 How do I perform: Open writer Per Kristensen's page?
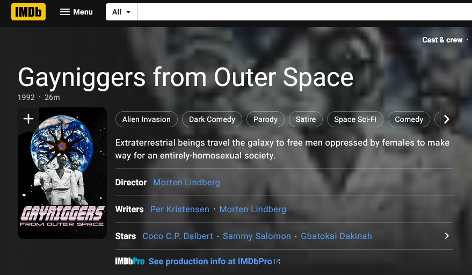pos(180,209)
